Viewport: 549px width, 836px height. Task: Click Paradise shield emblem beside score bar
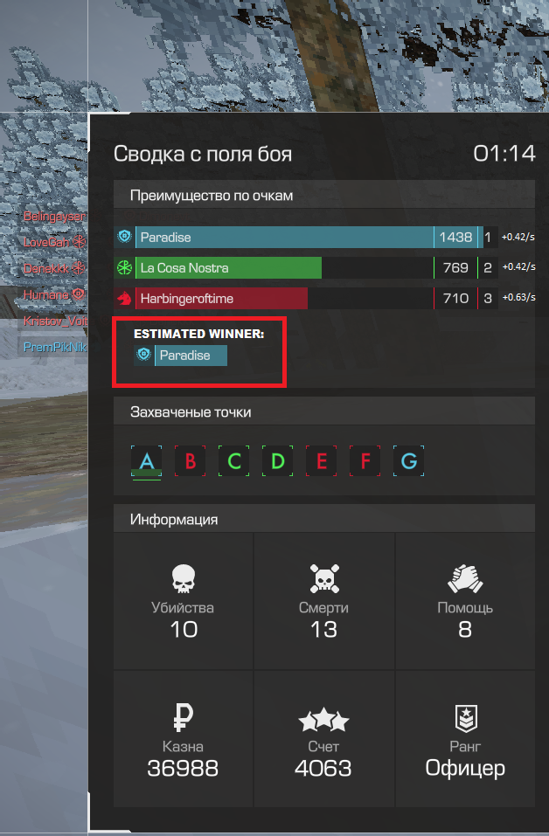point(124,237)
